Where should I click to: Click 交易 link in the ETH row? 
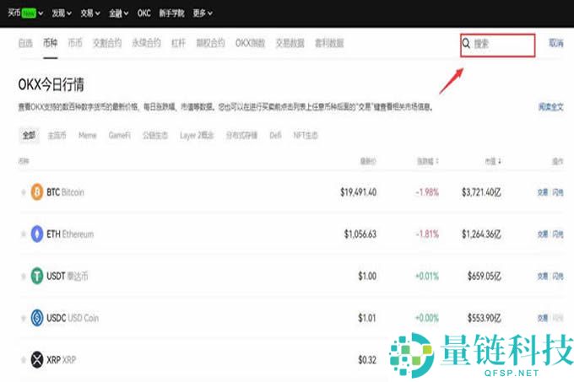click(x=543, y=234)
